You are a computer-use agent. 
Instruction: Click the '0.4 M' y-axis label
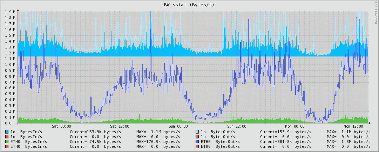point(10,100)
